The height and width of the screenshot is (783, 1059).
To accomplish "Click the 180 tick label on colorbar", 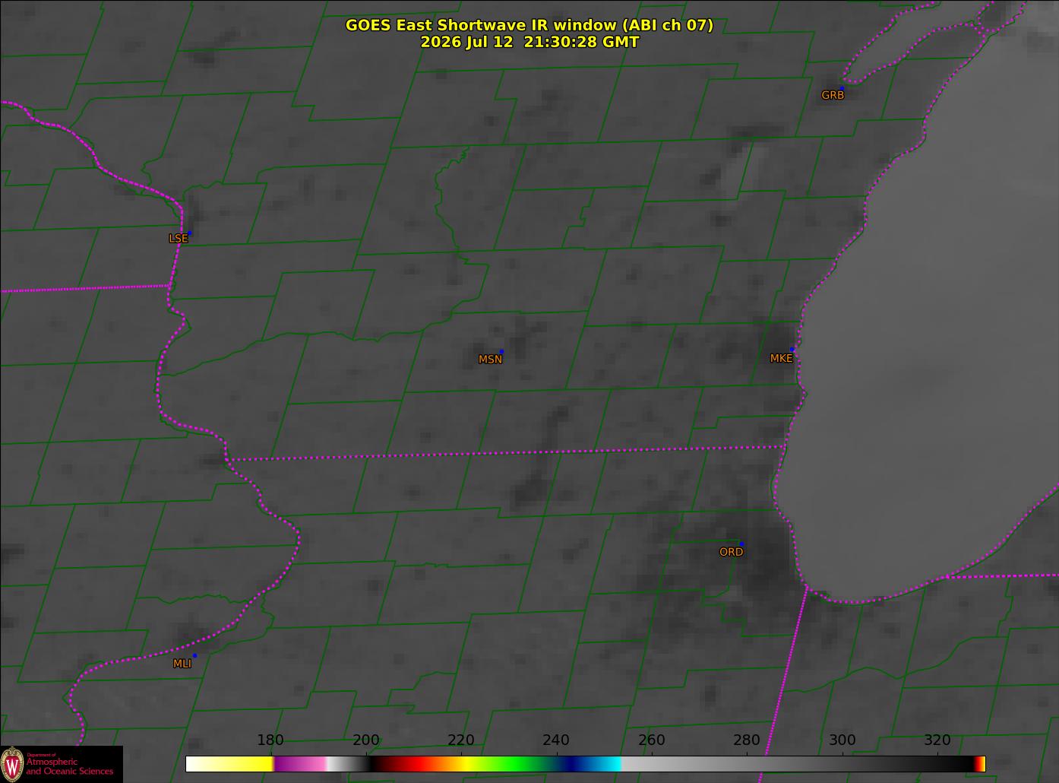I will (x=270, y=740).
